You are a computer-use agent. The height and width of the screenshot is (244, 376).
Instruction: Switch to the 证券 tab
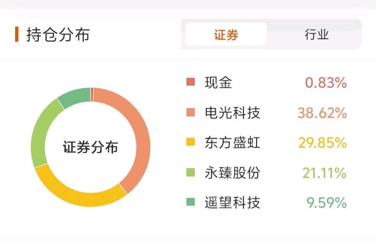click(x=226, y=35)
